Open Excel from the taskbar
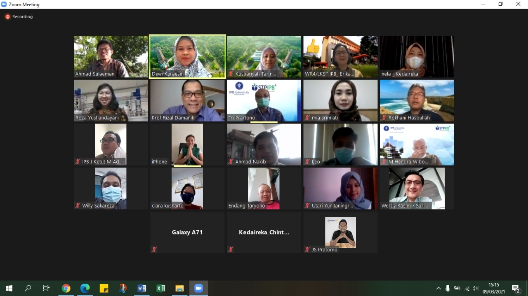528x296 pixels. click(x=160, y=288)
